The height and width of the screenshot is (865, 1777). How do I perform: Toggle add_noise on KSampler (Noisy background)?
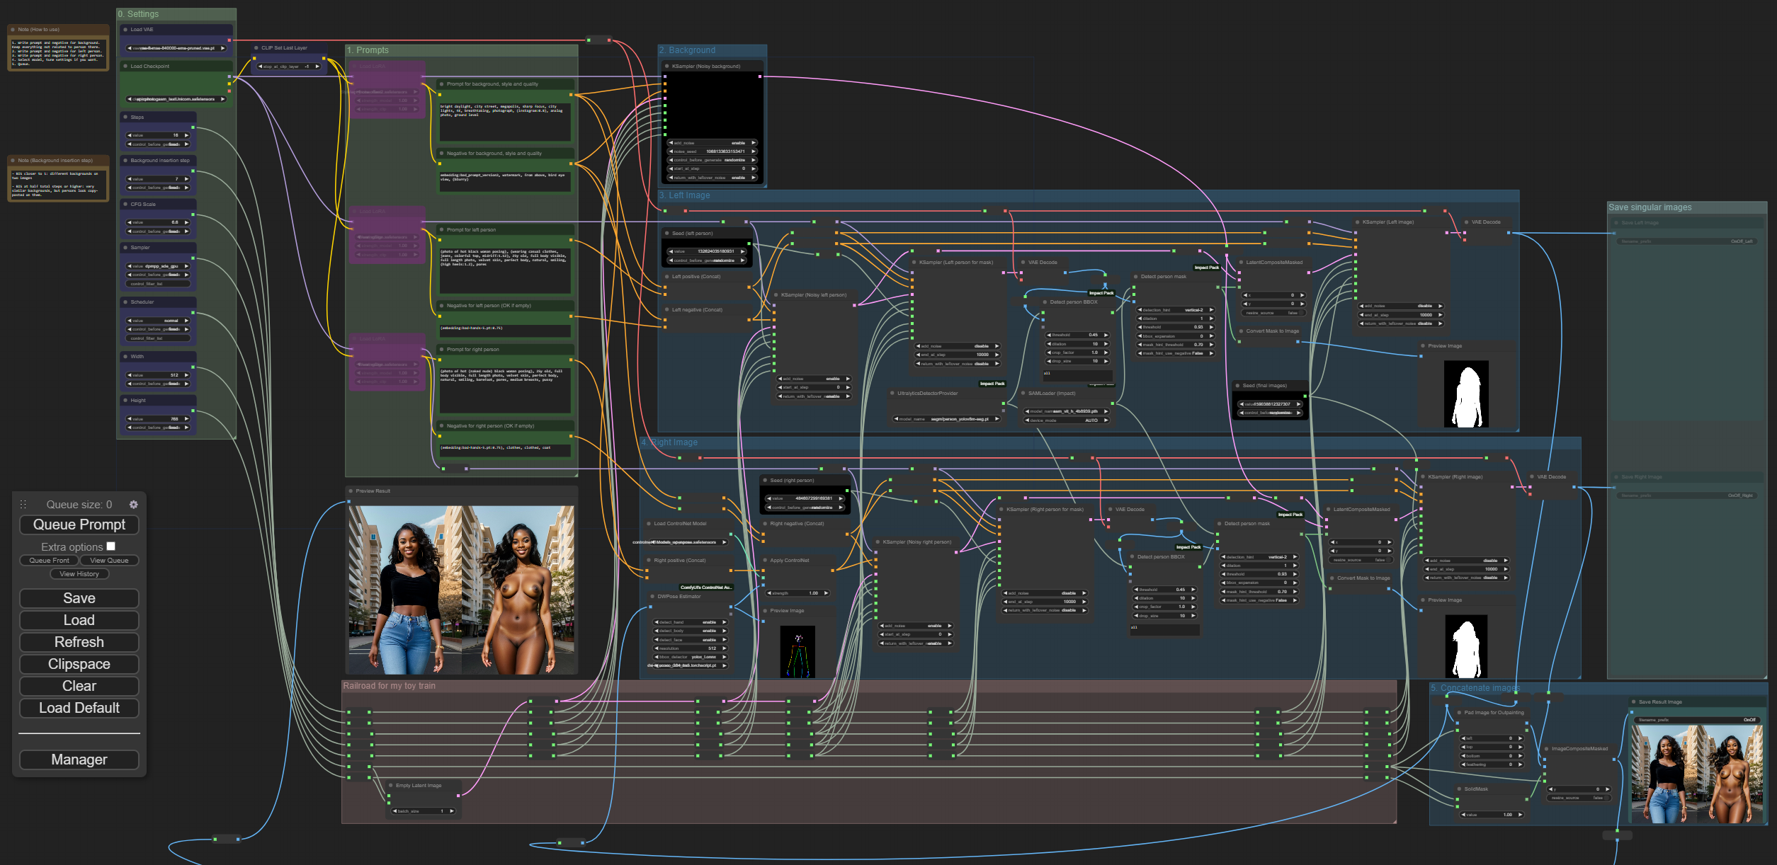pyautogui.click(x=712, y=143)
